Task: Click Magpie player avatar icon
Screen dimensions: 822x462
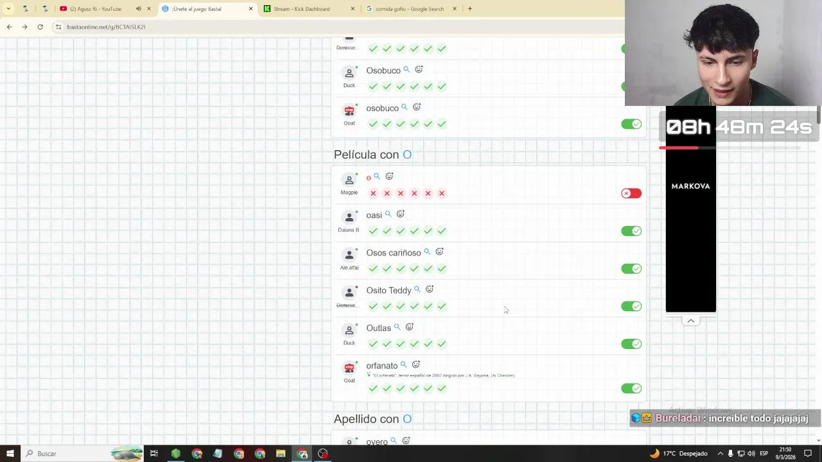Action: (x=349, y=180)
